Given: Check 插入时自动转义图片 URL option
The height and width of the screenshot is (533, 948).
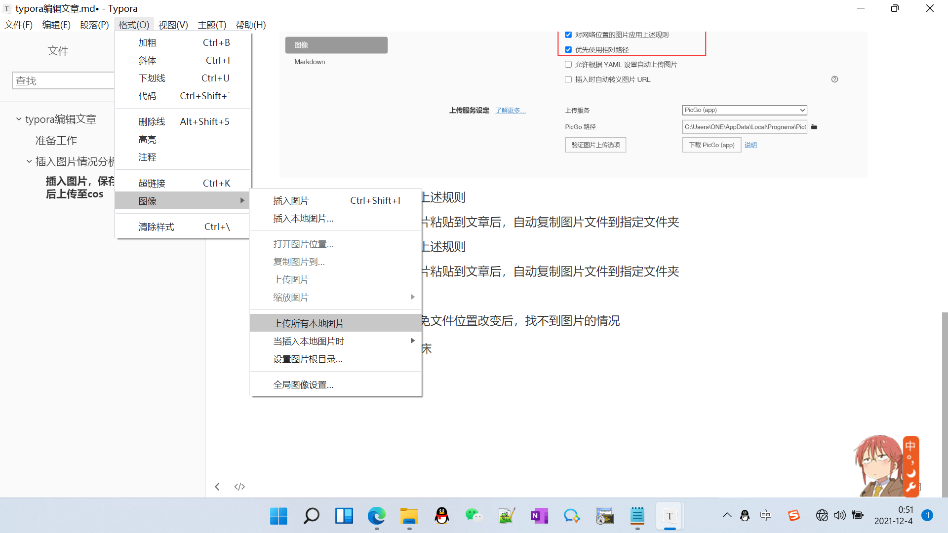Looking at the screenshot, I should (x=568, y=79).
